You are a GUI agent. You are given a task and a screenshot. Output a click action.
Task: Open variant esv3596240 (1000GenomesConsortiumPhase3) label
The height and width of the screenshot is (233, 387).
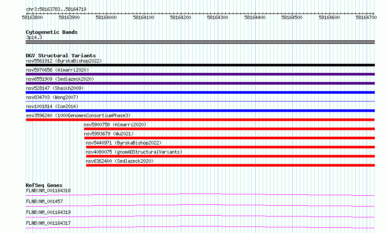click(x=78, y=115)
